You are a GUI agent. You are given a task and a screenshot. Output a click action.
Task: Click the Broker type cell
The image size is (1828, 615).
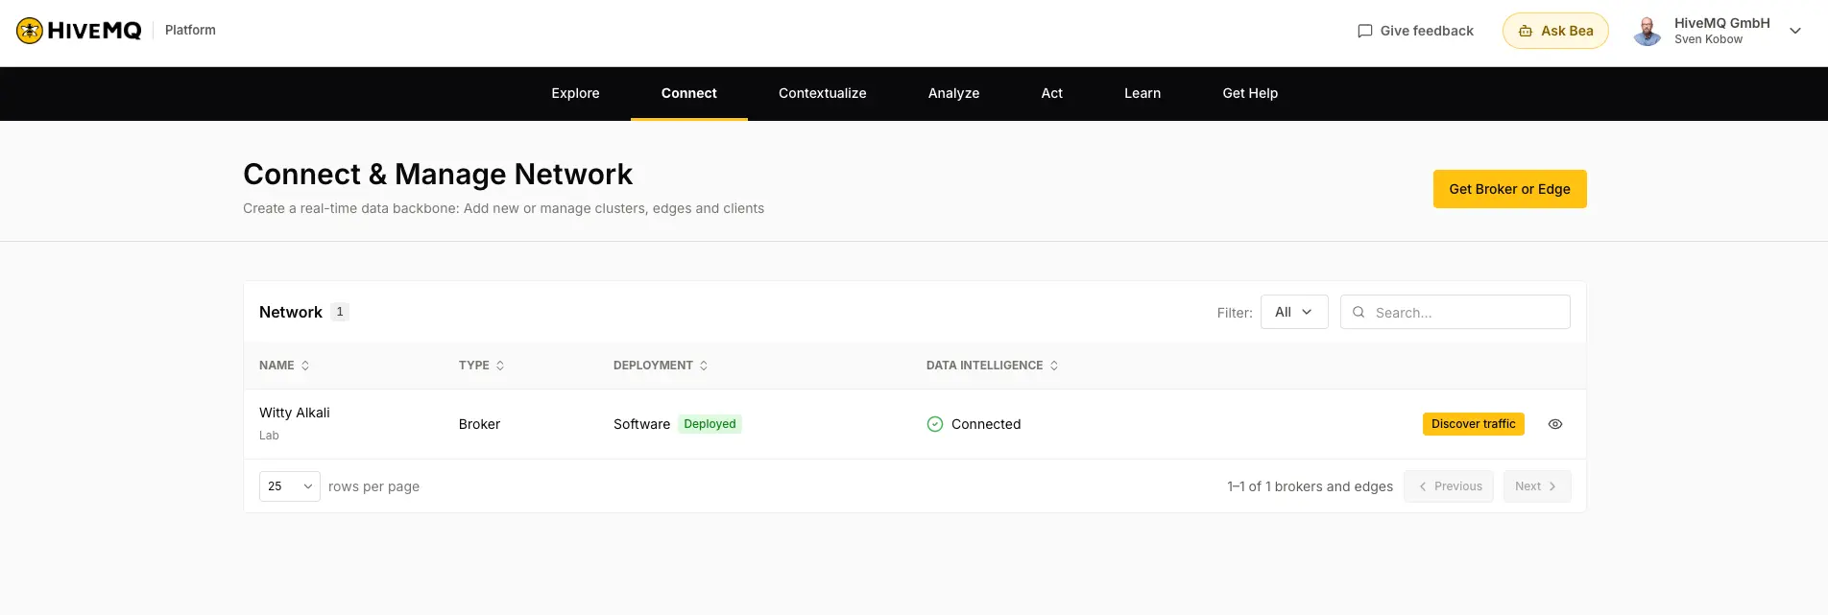click(479, 424)
